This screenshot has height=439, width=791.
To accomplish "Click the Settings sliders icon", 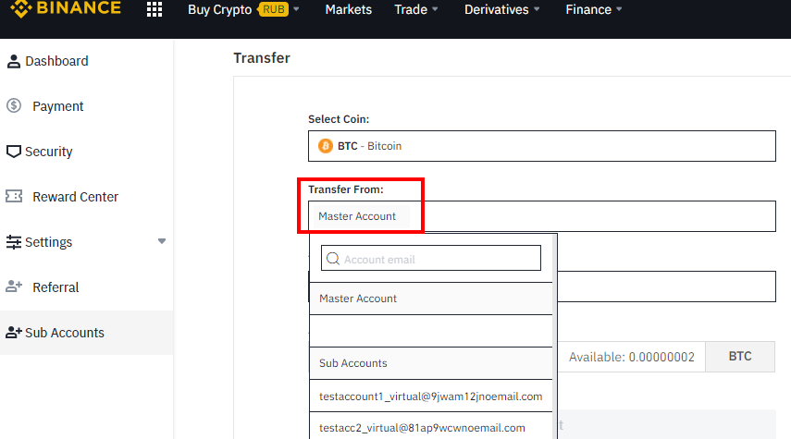I will [14, 242].
